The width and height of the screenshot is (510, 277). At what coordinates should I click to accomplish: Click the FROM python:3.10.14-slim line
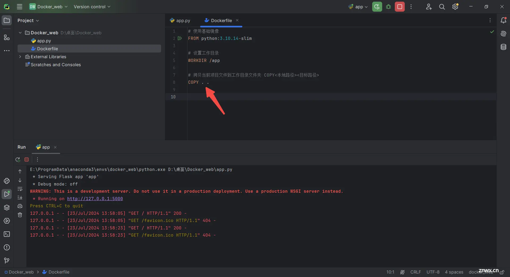[220, 38]
